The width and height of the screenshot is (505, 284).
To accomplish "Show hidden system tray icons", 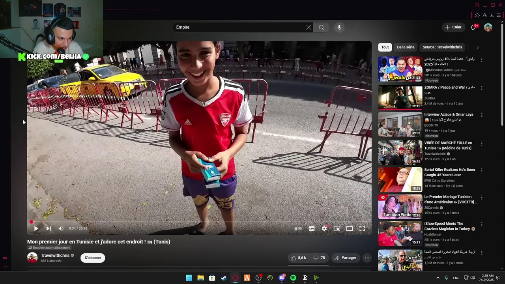I will click(438, 278).
